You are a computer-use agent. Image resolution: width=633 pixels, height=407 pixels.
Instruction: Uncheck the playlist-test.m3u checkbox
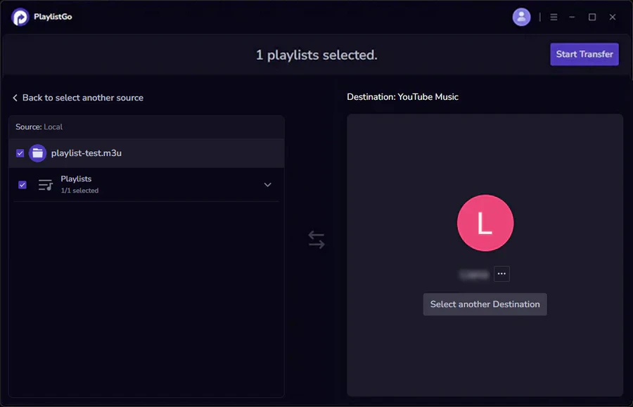pyautogui.click(x=20, y=153)
